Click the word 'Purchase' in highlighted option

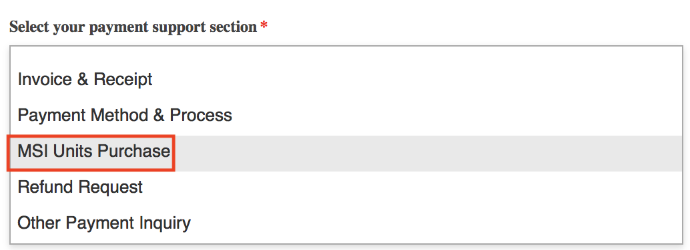pyautogui.click(x=133, y=152)
